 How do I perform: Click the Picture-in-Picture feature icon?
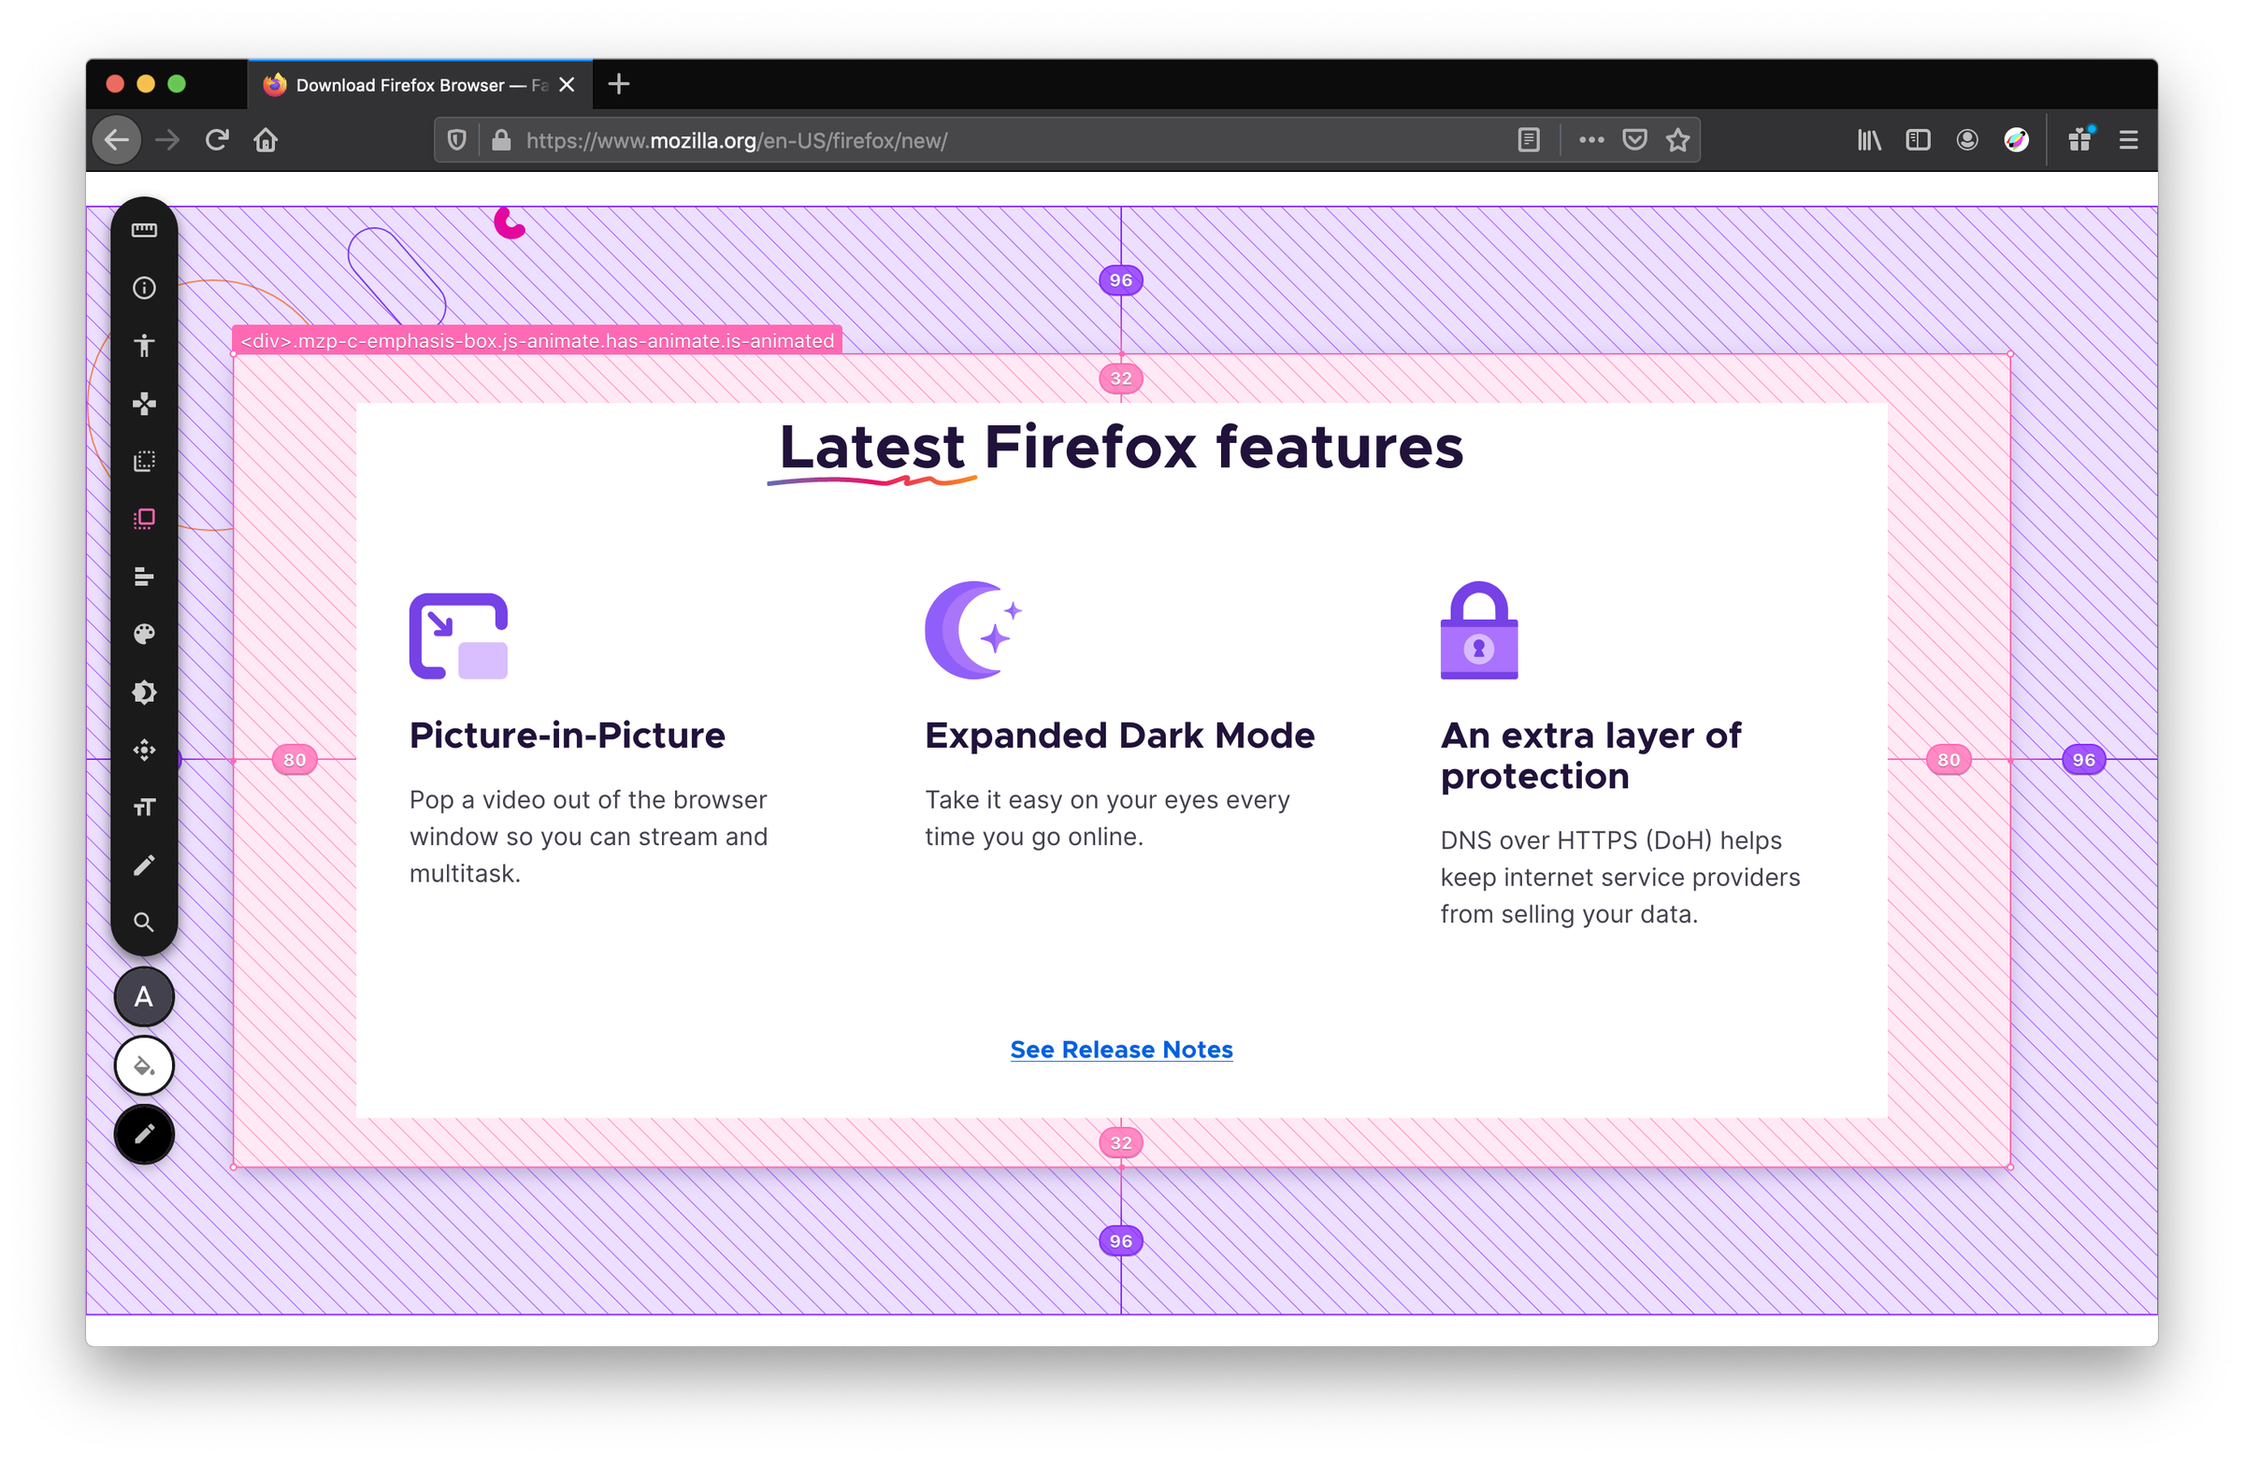point(458,637)
